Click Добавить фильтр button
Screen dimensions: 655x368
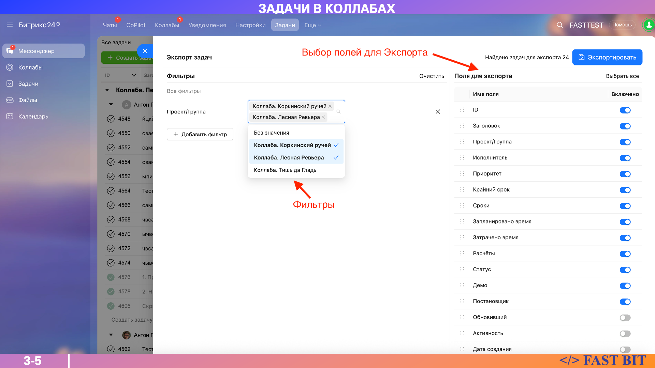[200, 134]
